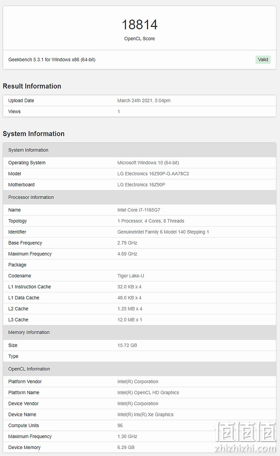Click the Views row label
280x456 pixels.
click(x=14, y=112)
